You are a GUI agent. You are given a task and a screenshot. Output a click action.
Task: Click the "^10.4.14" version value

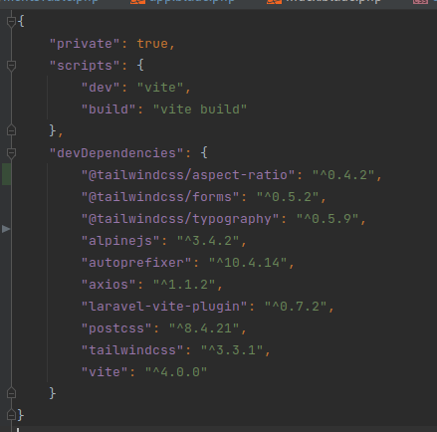[248, 263]
